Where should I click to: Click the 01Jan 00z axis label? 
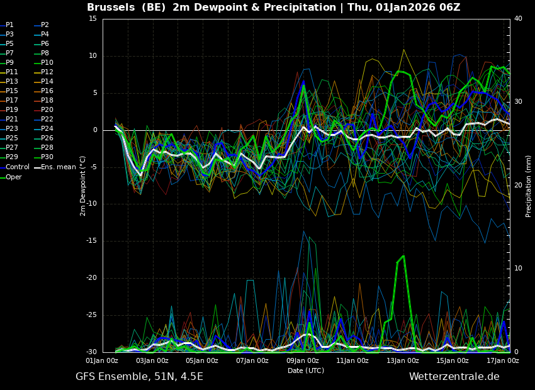[103, 360]
